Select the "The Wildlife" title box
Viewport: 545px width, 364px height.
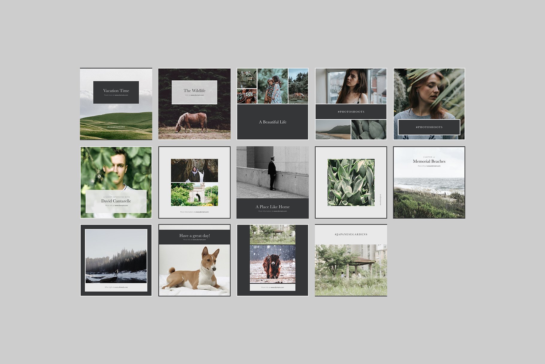tap(194, 92)
